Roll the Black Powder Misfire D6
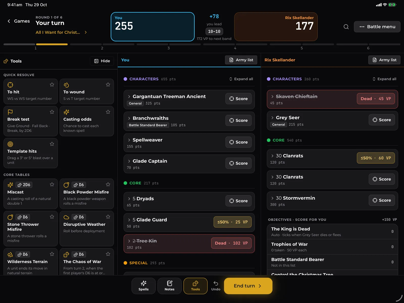This screenshot has height=303, width=404. click(x=79, y=185)
